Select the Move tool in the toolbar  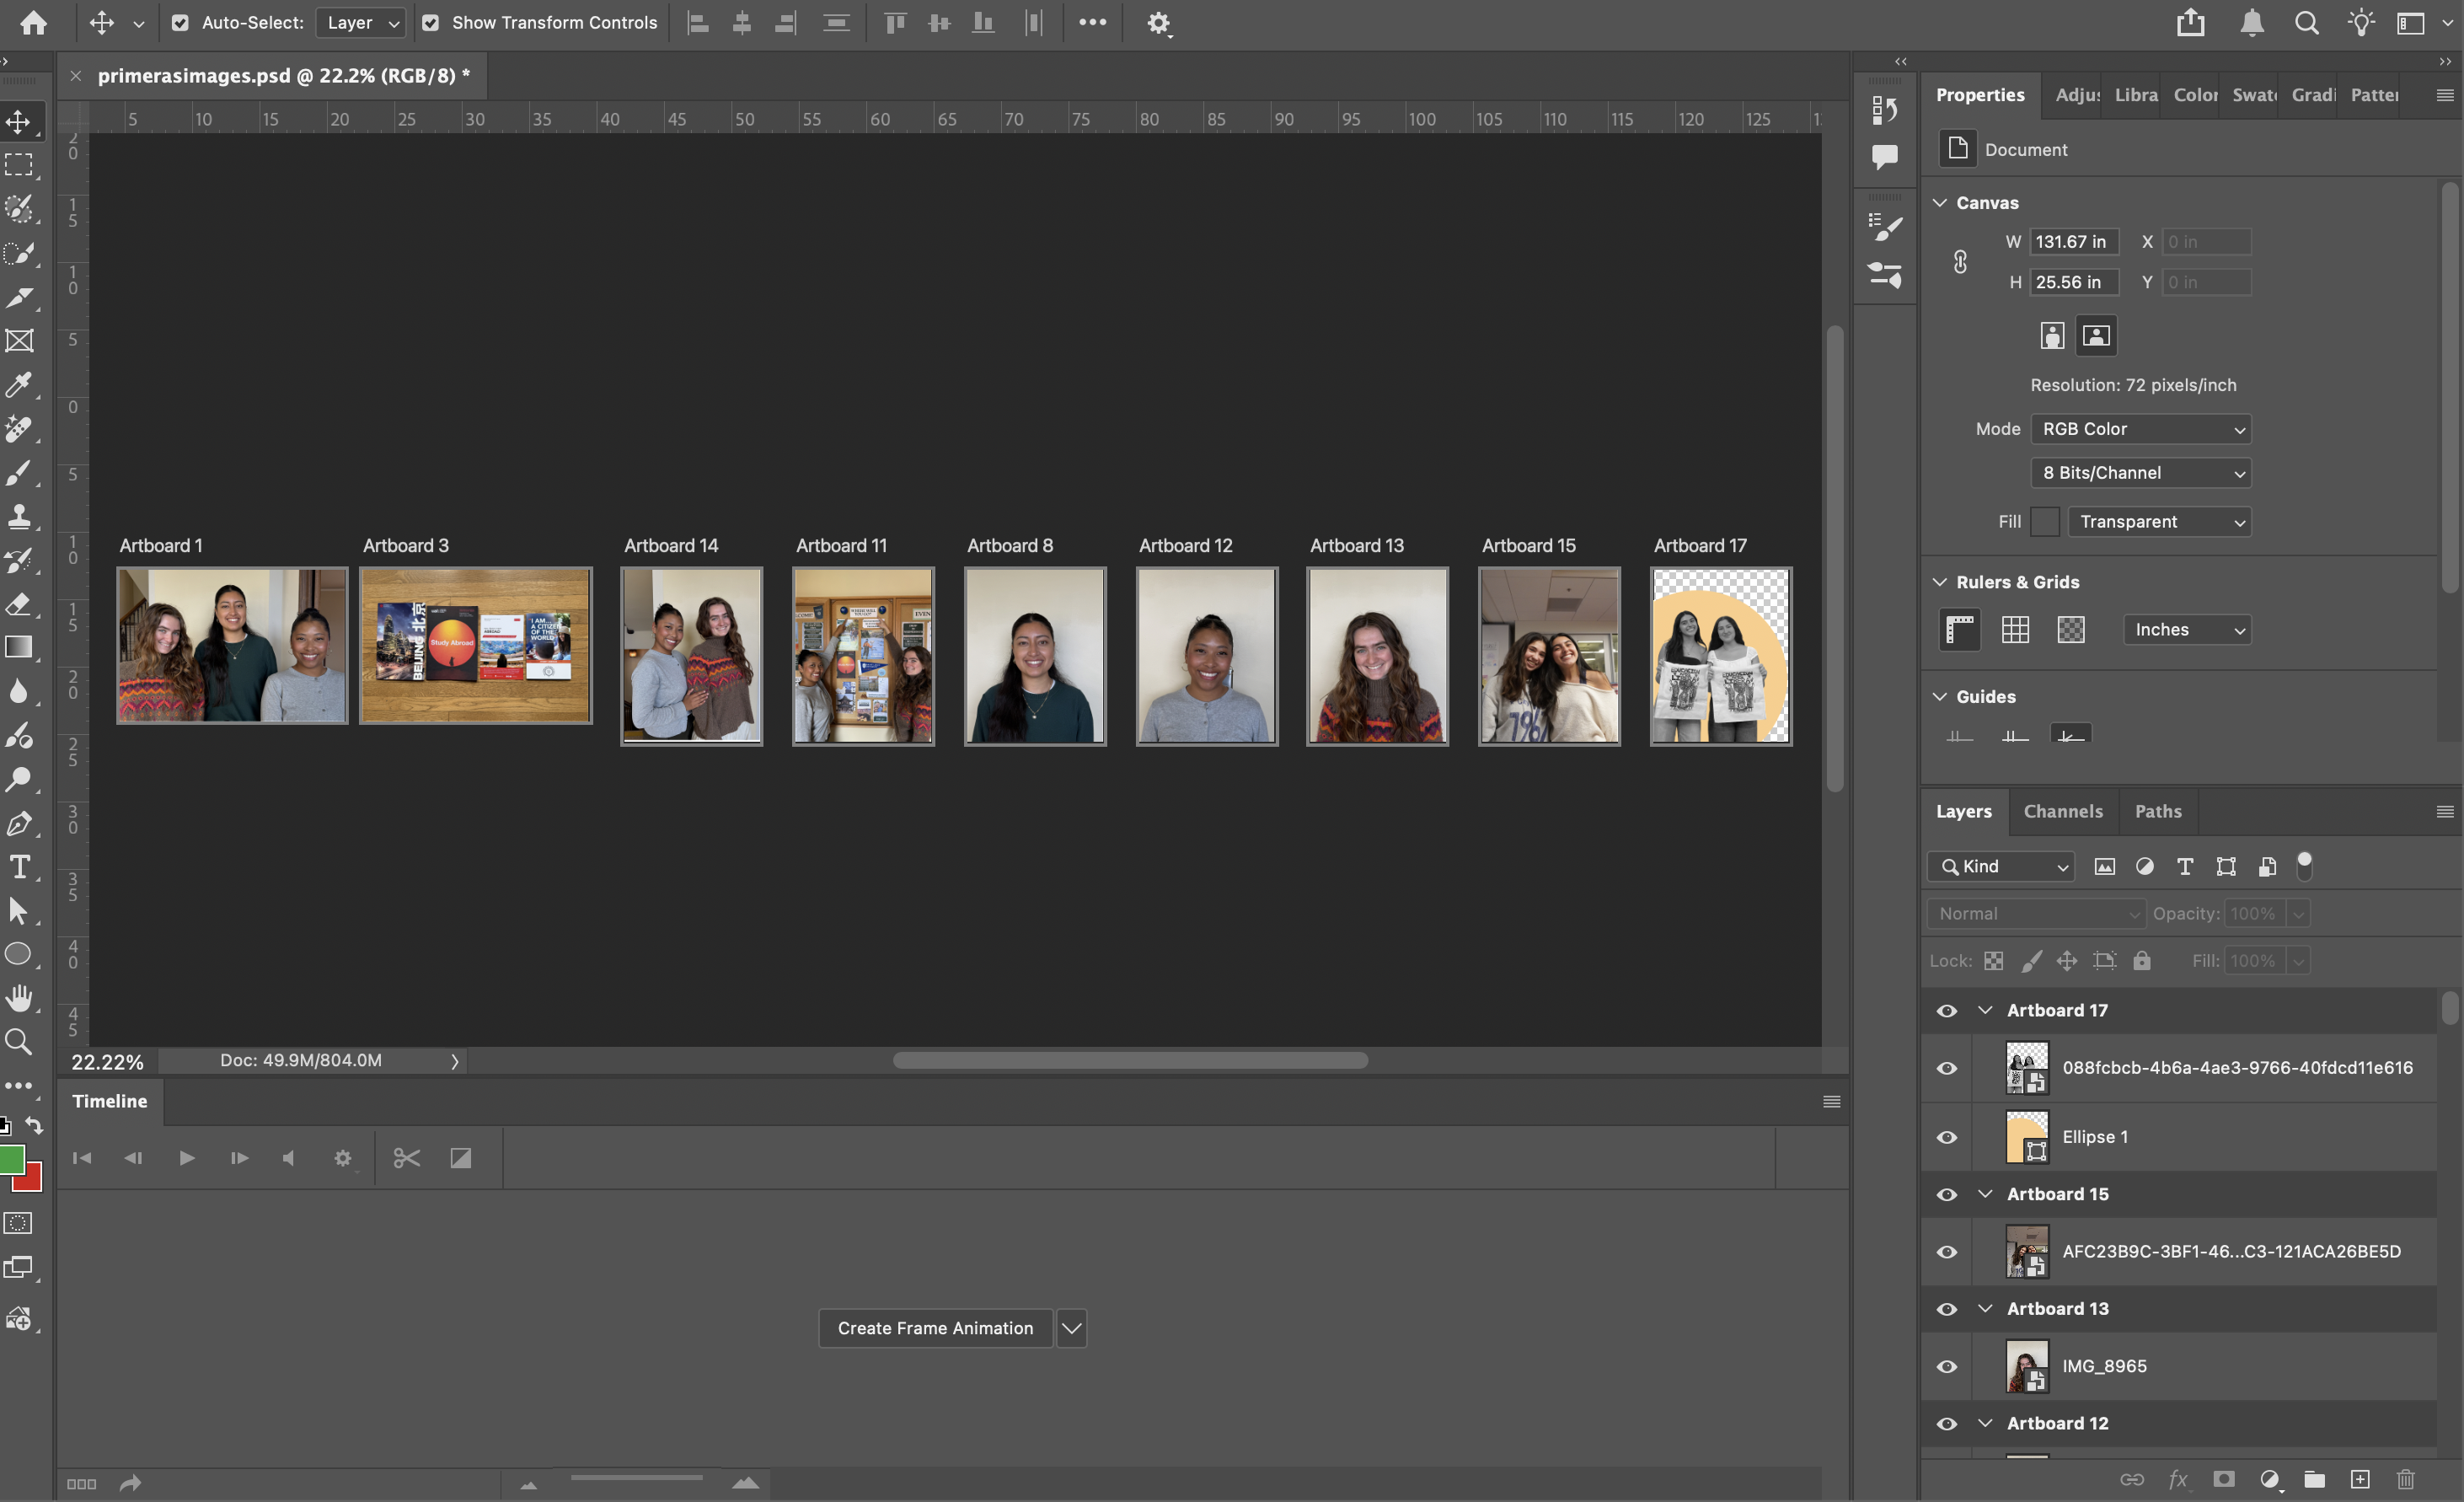(x=19, y=122)
